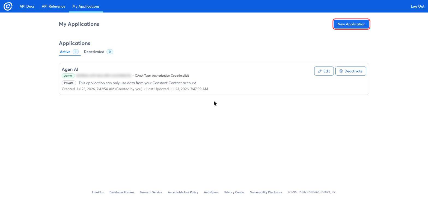Create a New Application
The height and width of the screenshot is (202, 428).
pos(351,24)
